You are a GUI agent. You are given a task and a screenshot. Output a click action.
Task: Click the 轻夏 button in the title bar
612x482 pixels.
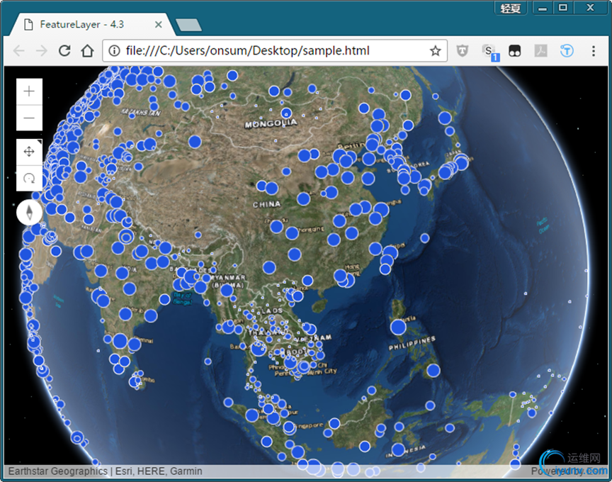pos(511,8)
